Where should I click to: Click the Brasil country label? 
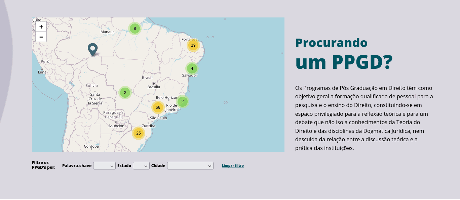pyautogui.click(x=147, y=78)
